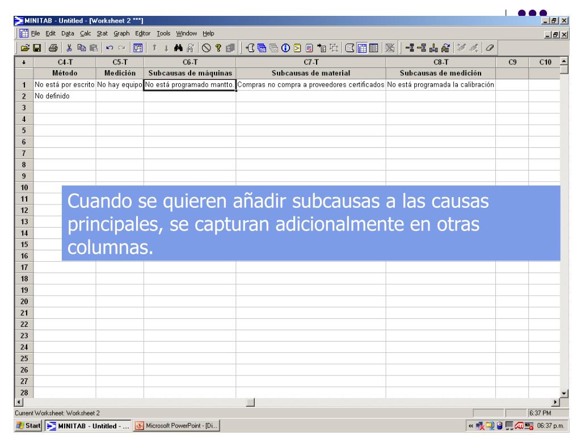Viewport: 581px width, 435px height.
Task: Open the Edit menu
Action: click(x=50, y=33)
